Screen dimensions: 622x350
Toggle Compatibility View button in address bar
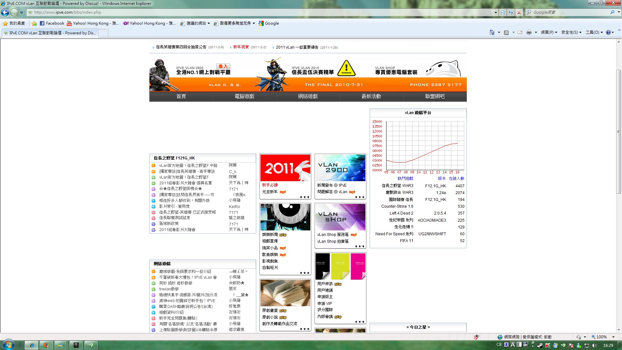(503, 12)
